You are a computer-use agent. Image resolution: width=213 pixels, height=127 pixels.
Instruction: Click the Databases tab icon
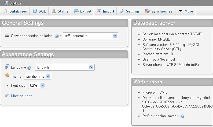tap(6, 11)
